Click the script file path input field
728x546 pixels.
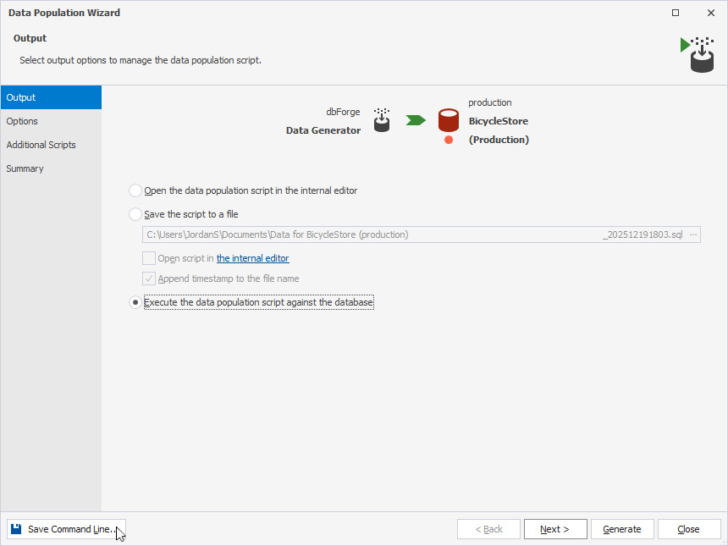click(421, 234)
